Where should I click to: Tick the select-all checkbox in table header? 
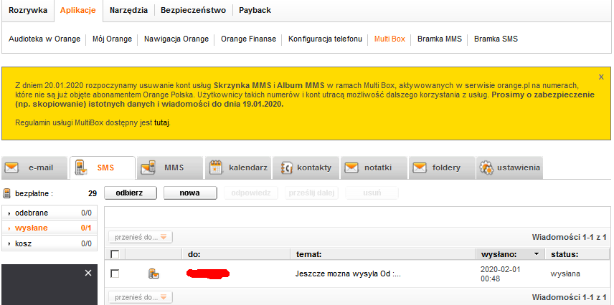pos(115,254)
